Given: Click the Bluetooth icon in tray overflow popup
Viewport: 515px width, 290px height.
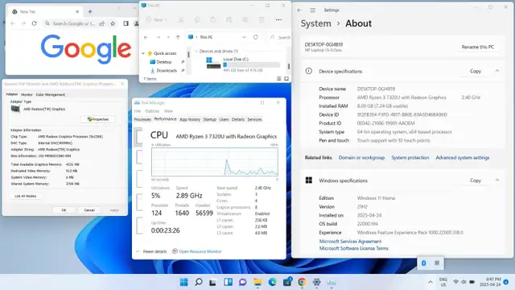Looking at the screenshot, I should tap(424, 263).
